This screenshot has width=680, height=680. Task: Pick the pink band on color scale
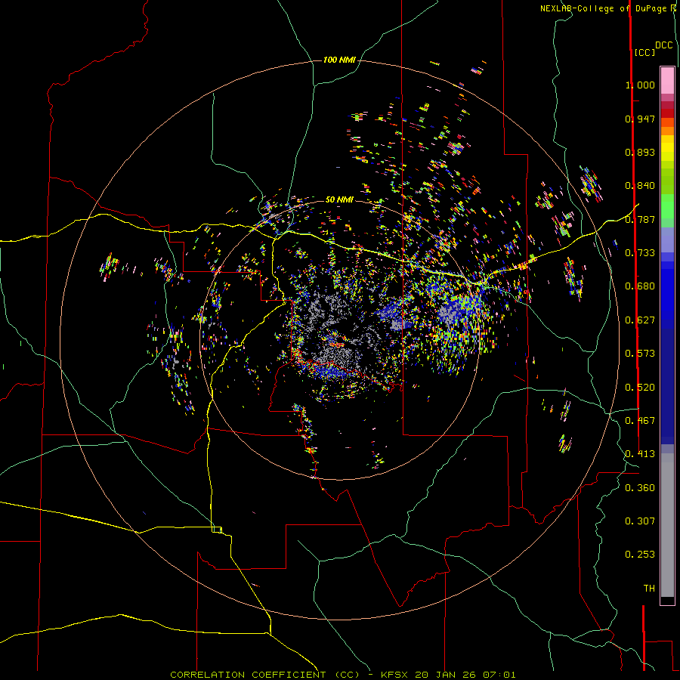click(x=667, y=81)
